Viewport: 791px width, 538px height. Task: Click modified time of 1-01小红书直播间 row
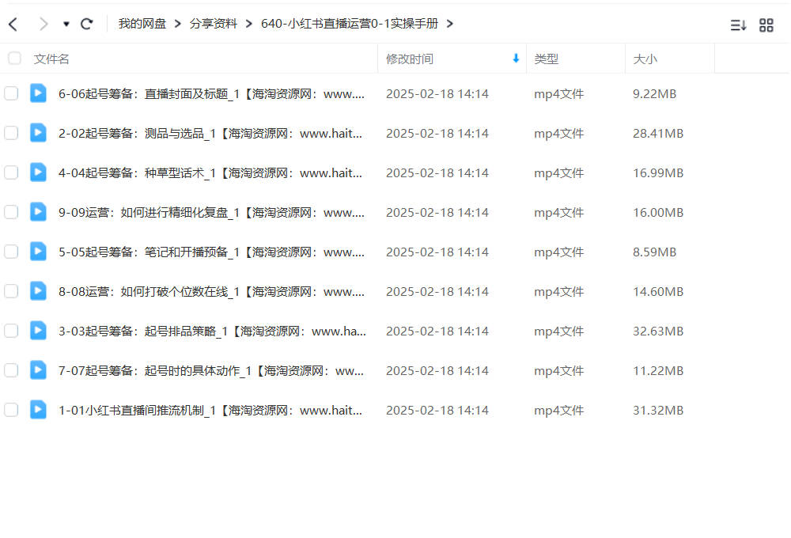[437, 411]
